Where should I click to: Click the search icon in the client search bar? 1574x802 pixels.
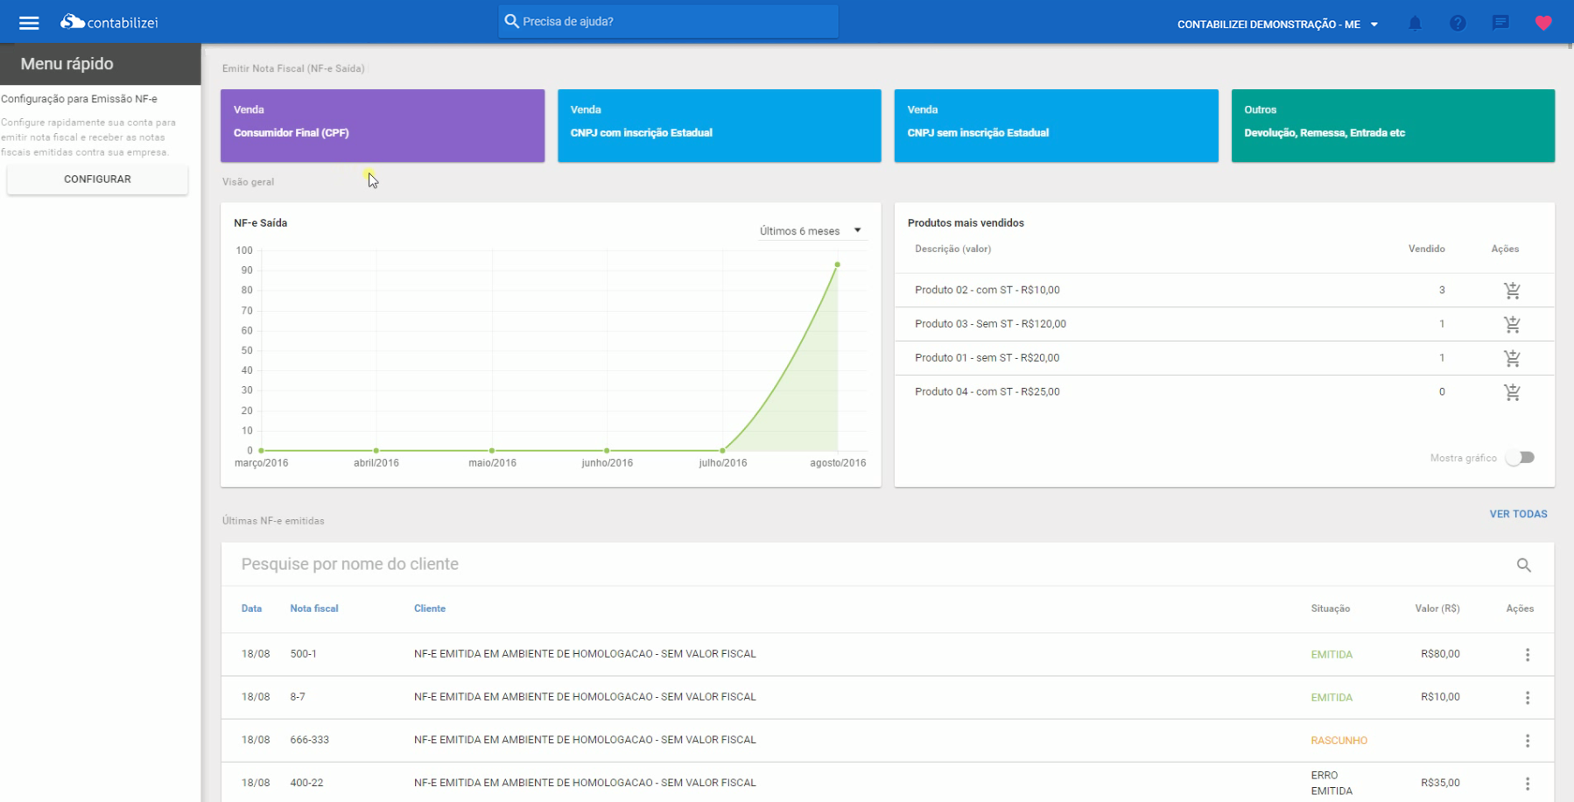tap(1524, 566)
